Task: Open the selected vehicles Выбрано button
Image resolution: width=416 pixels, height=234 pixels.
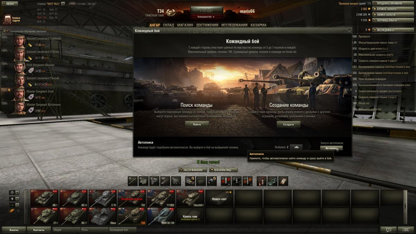Action: click(296, 147)
